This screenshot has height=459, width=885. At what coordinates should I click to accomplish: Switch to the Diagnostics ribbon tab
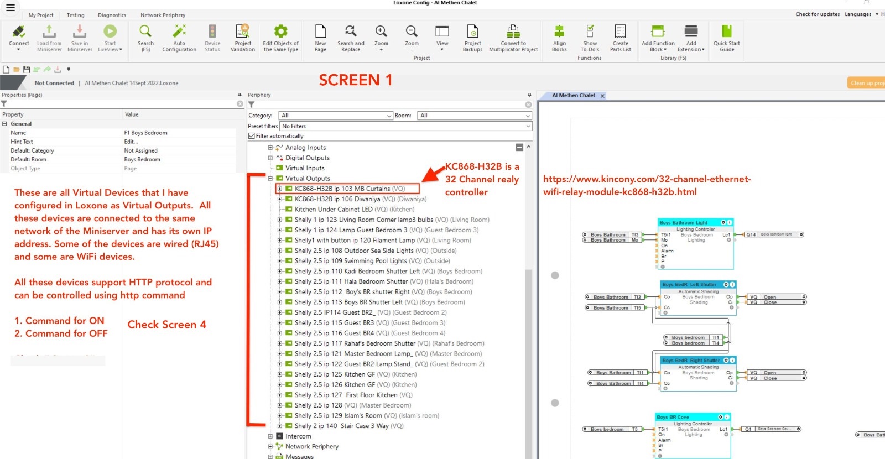112,15
